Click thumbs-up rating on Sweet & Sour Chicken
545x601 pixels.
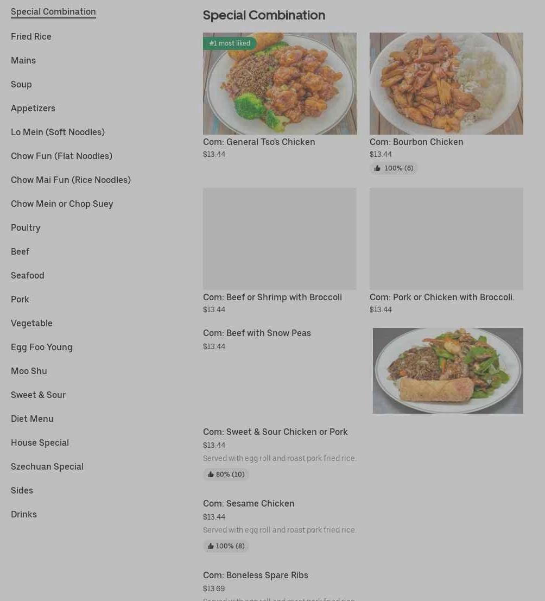226,475
